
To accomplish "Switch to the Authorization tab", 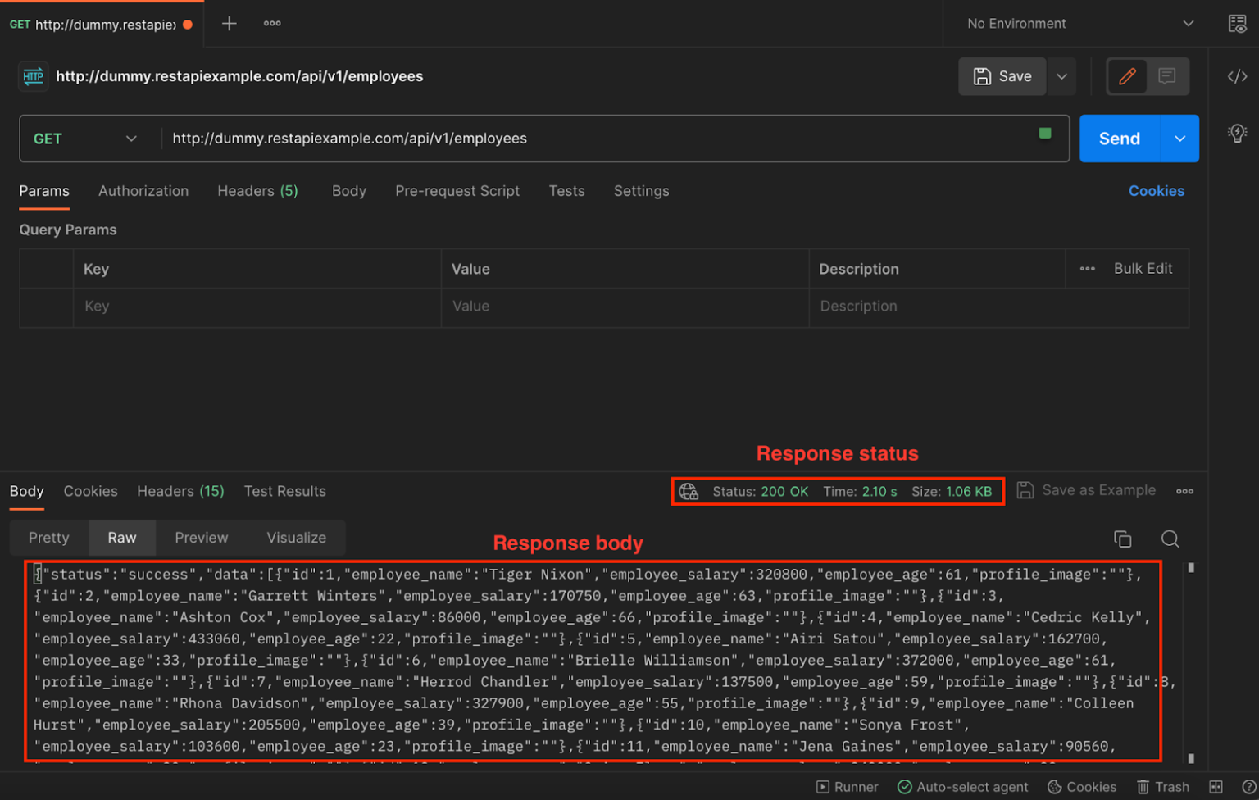I will (x=143, y=191).
